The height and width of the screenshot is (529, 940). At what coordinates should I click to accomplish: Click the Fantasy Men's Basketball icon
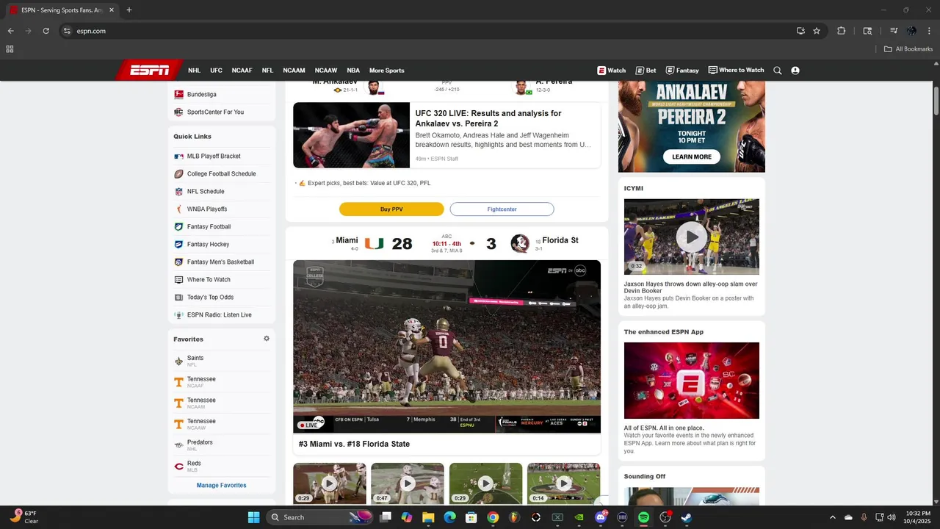[178, 262]
